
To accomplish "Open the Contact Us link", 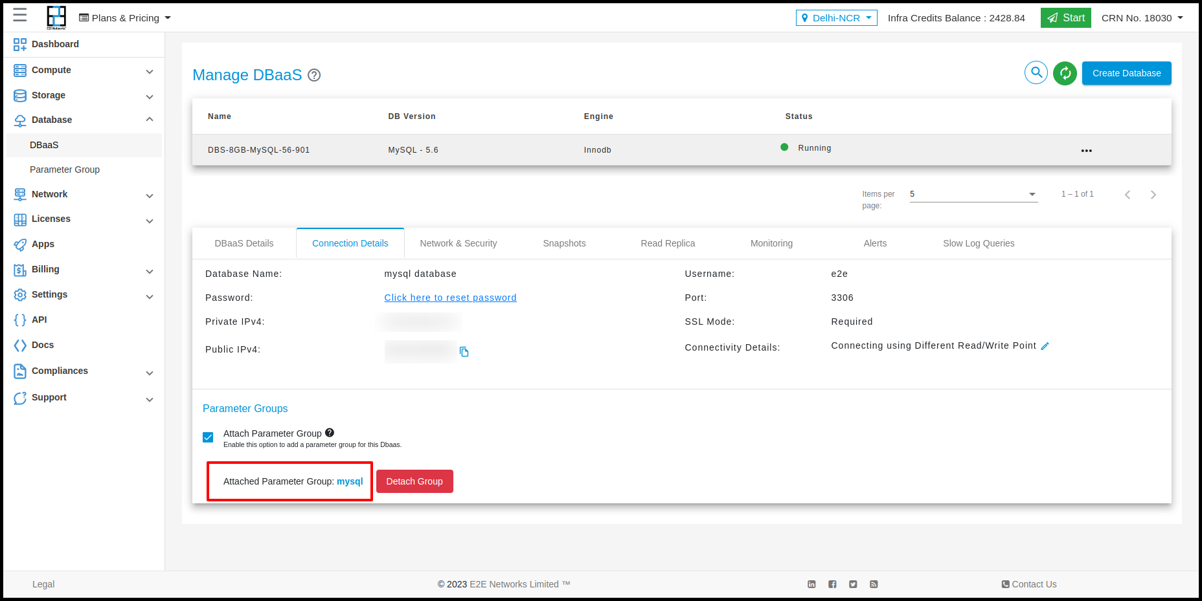I will pyautogui.click(x=1029, y=584).
